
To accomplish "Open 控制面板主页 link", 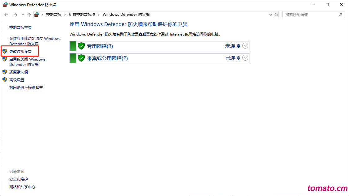I will [20, 28].
